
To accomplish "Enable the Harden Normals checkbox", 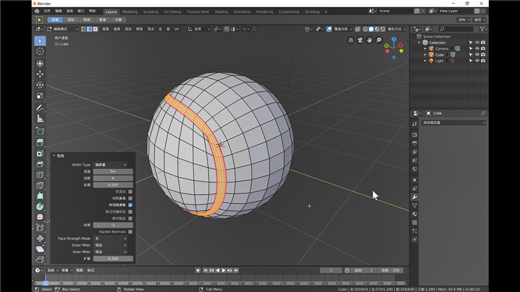I will [x=131, y=232].
